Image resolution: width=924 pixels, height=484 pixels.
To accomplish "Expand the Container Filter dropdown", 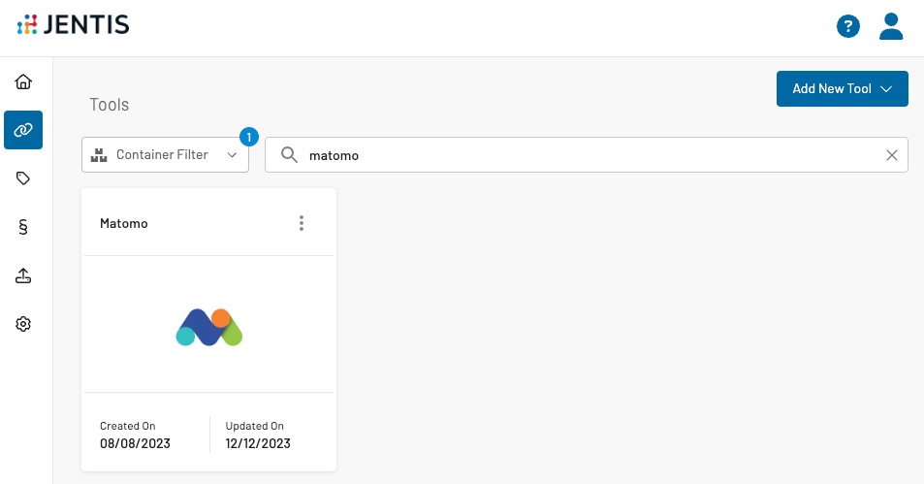I will [x=161, y=155].
